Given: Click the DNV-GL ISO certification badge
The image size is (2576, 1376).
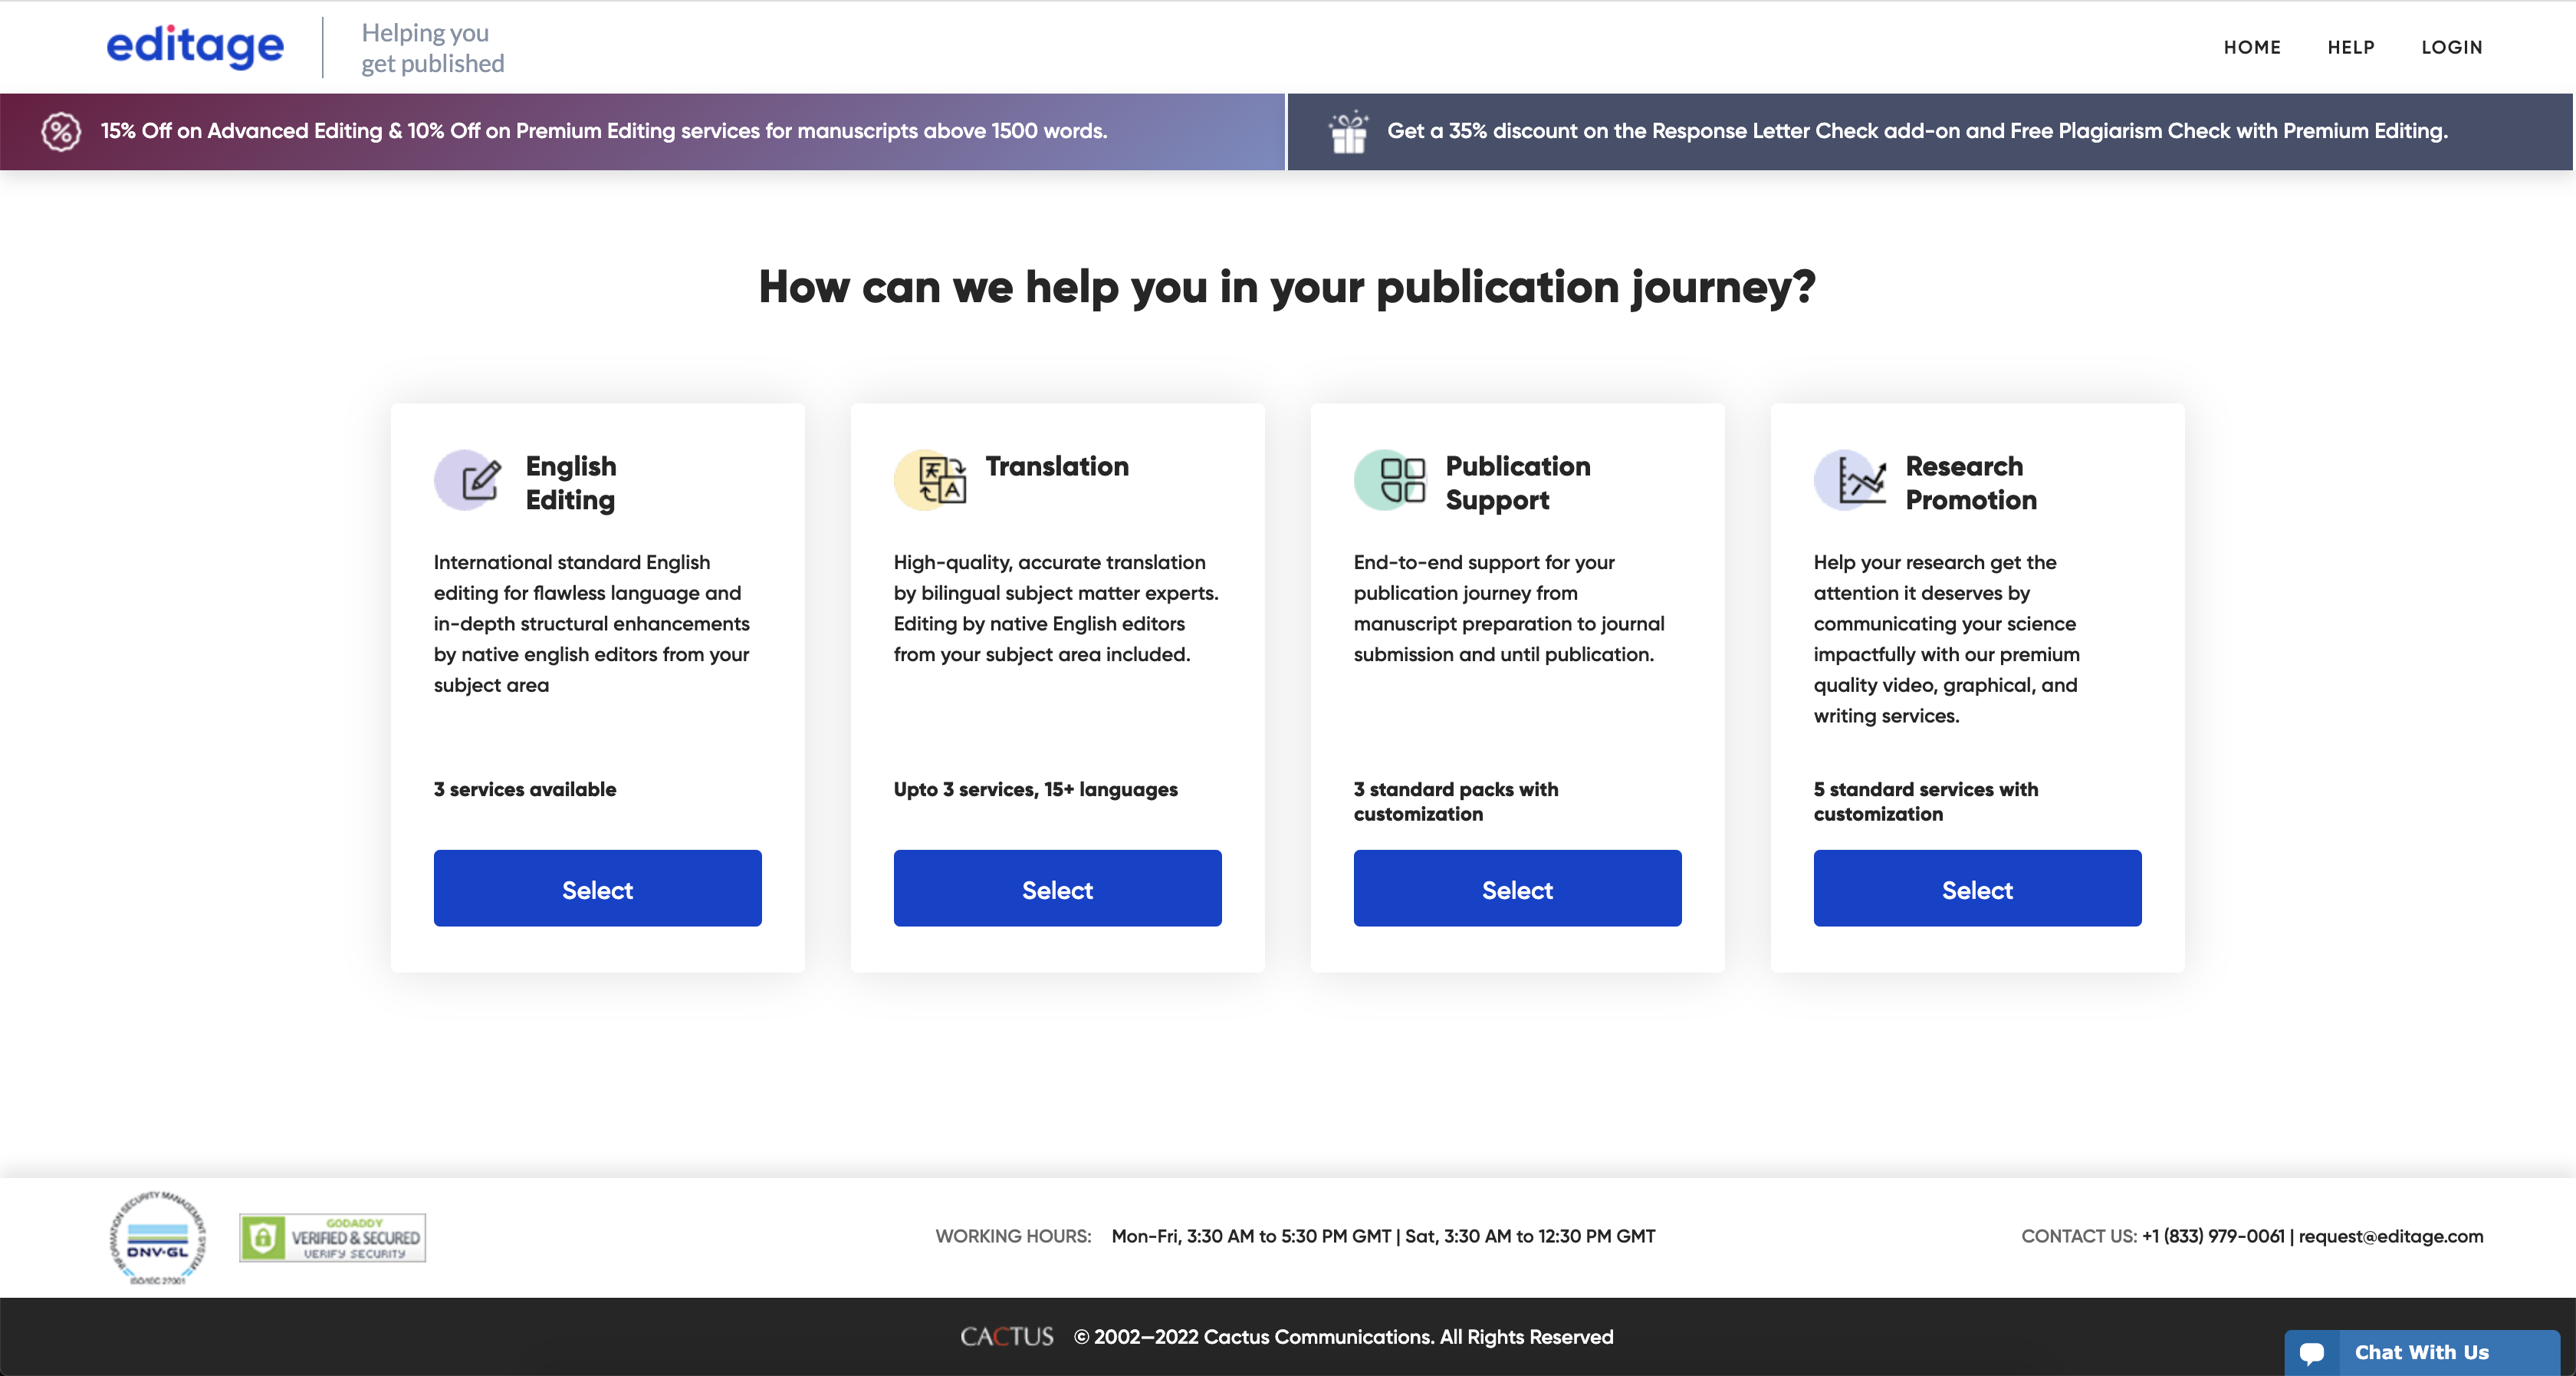Looking at the screenshot, I should coord(158,1238).
